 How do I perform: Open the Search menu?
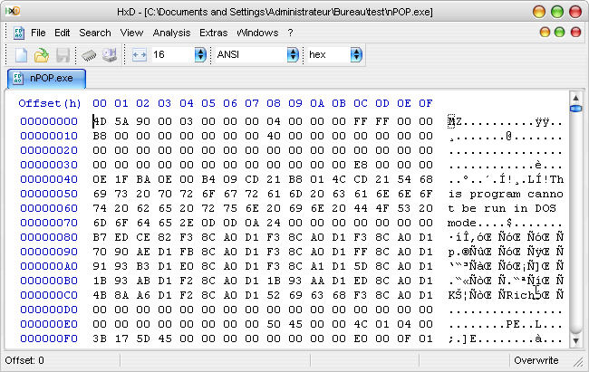coord(94,33)
